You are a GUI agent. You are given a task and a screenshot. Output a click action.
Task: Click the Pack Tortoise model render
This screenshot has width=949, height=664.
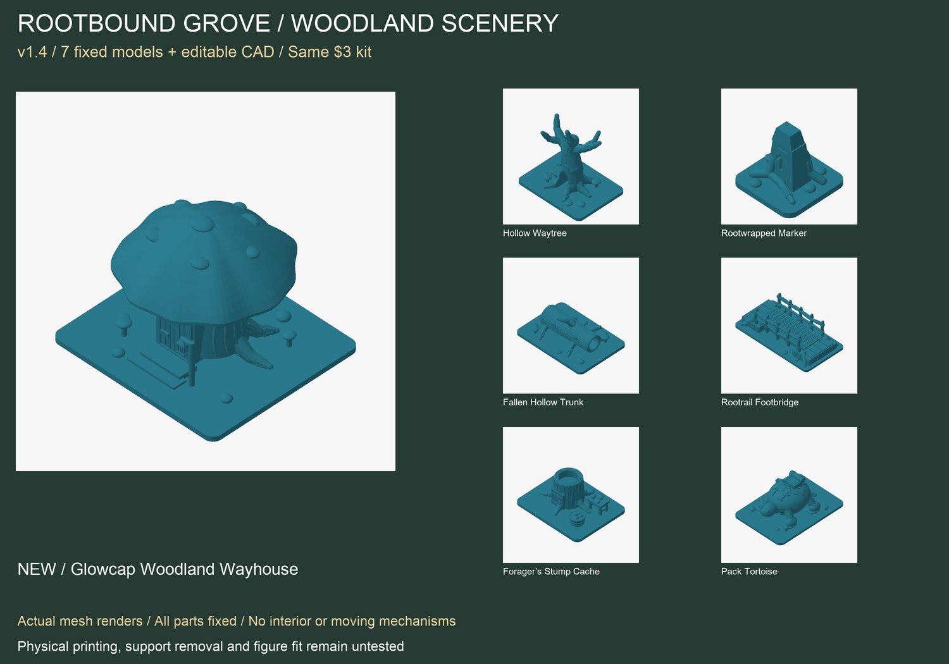pyautogui.click(x=789, y=495)
